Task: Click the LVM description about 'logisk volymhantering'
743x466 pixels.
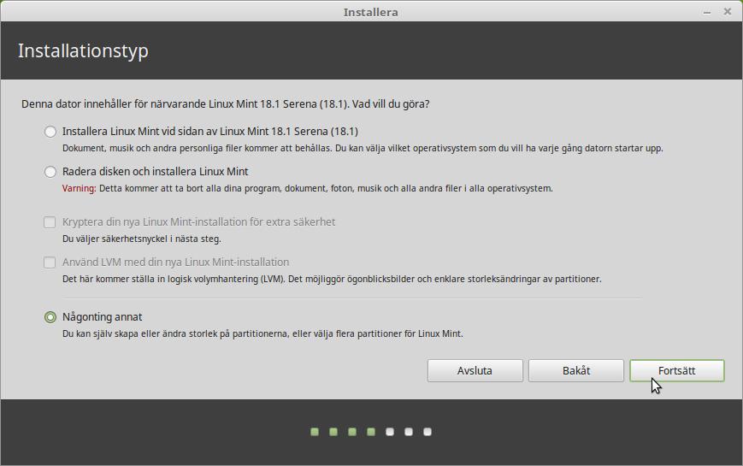Action: click(332, 280)
